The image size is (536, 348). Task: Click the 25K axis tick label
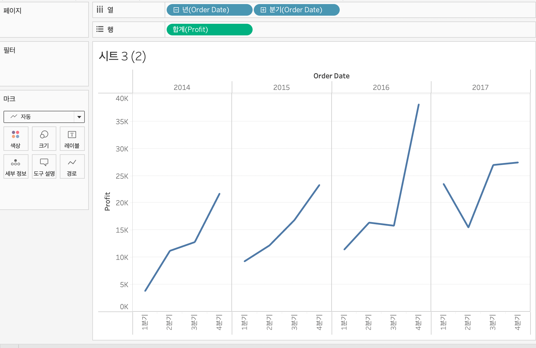tap(122, 176)
